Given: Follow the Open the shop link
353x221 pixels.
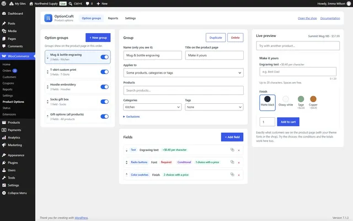Looking at the screenshot, I should pyautogui.click(x=307, y=18).
